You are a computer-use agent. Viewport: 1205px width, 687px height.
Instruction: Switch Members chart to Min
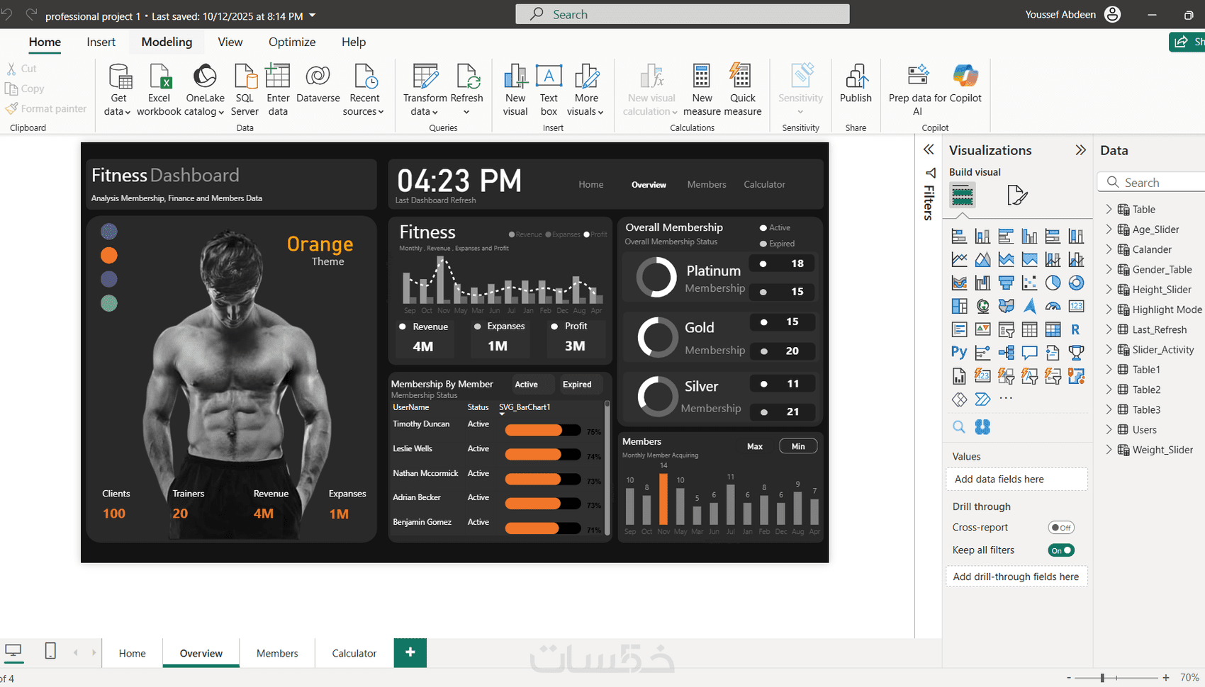coord(798,446)
